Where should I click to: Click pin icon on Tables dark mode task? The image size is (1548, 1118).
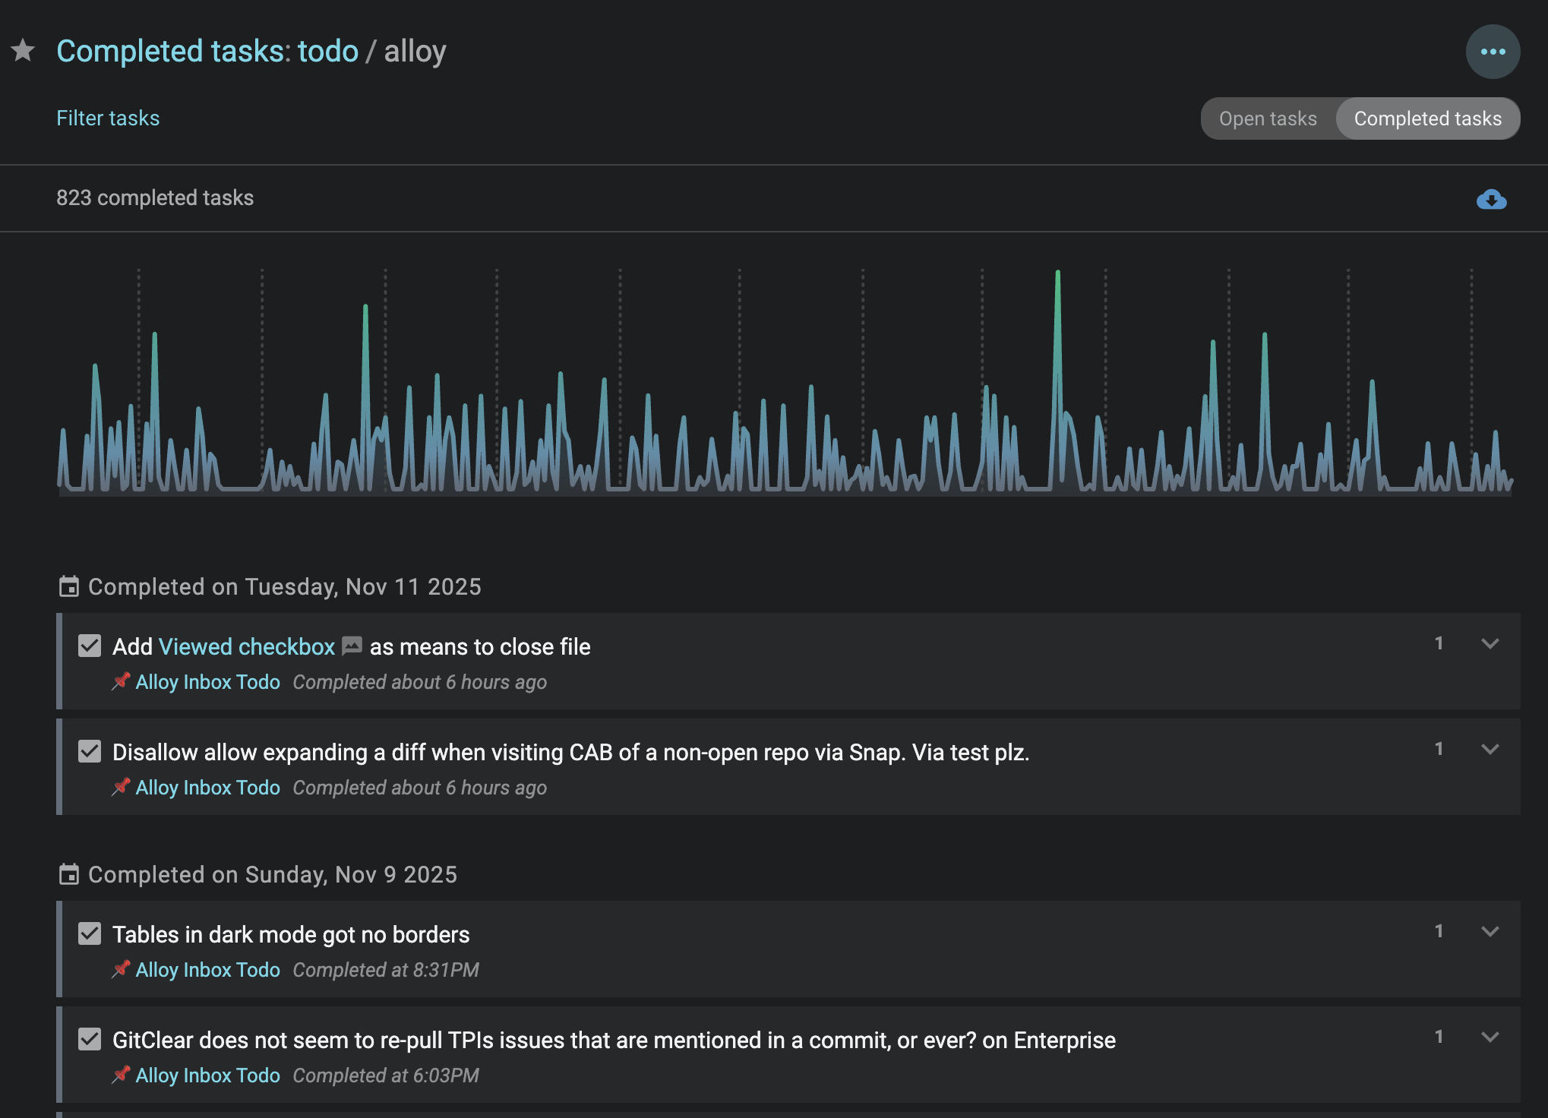coord(121,970)
